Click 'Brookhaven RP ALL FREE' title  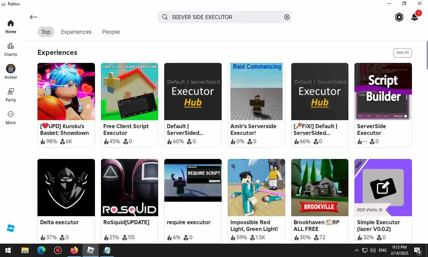(x=316, y=226)
